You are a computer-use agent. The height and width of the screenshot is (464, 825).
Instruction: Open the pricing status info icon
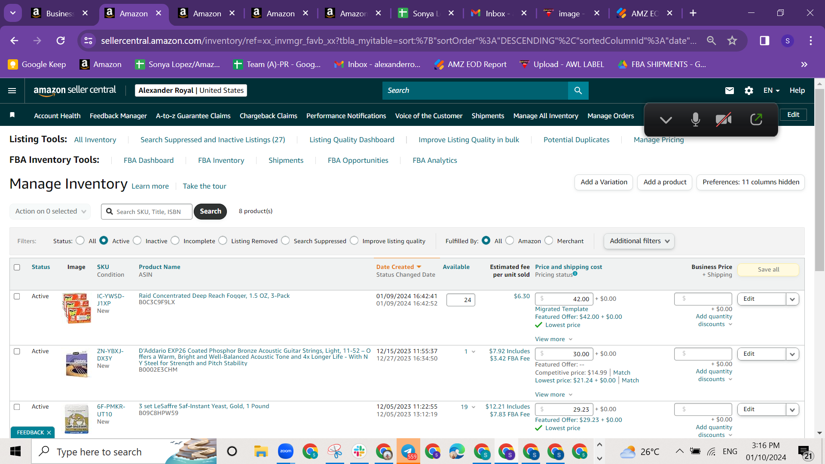point(575,274)
